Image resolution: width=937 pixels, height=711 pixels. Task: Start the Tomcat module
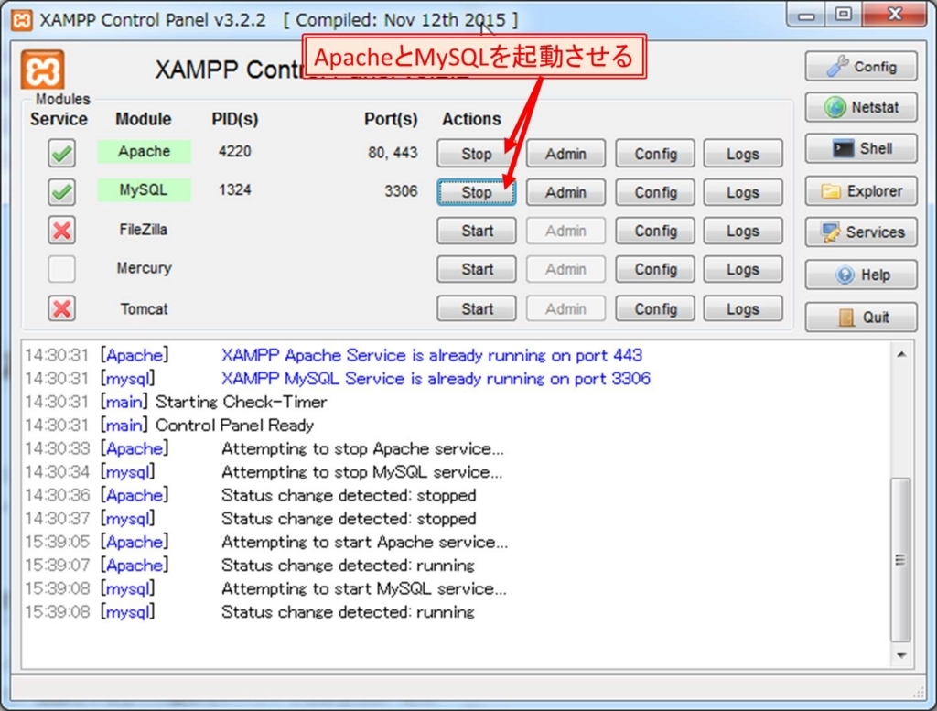tap(476, 309)
